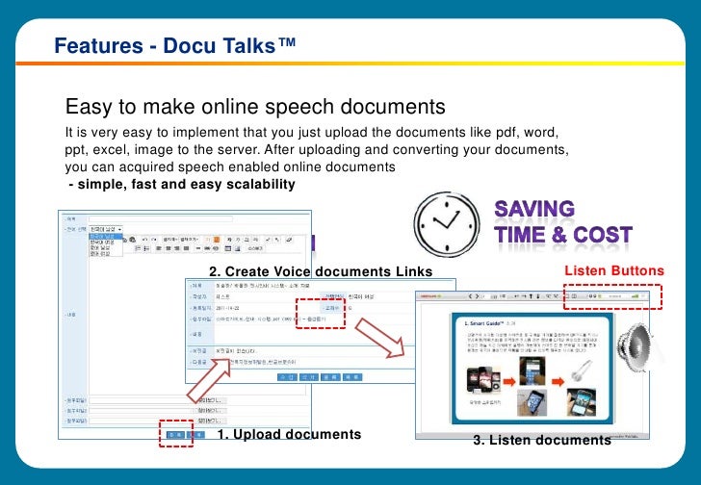Click the insert table icon in editor toolbar
This screenshot has width=701, height=485.
click(x=228, y=248)
